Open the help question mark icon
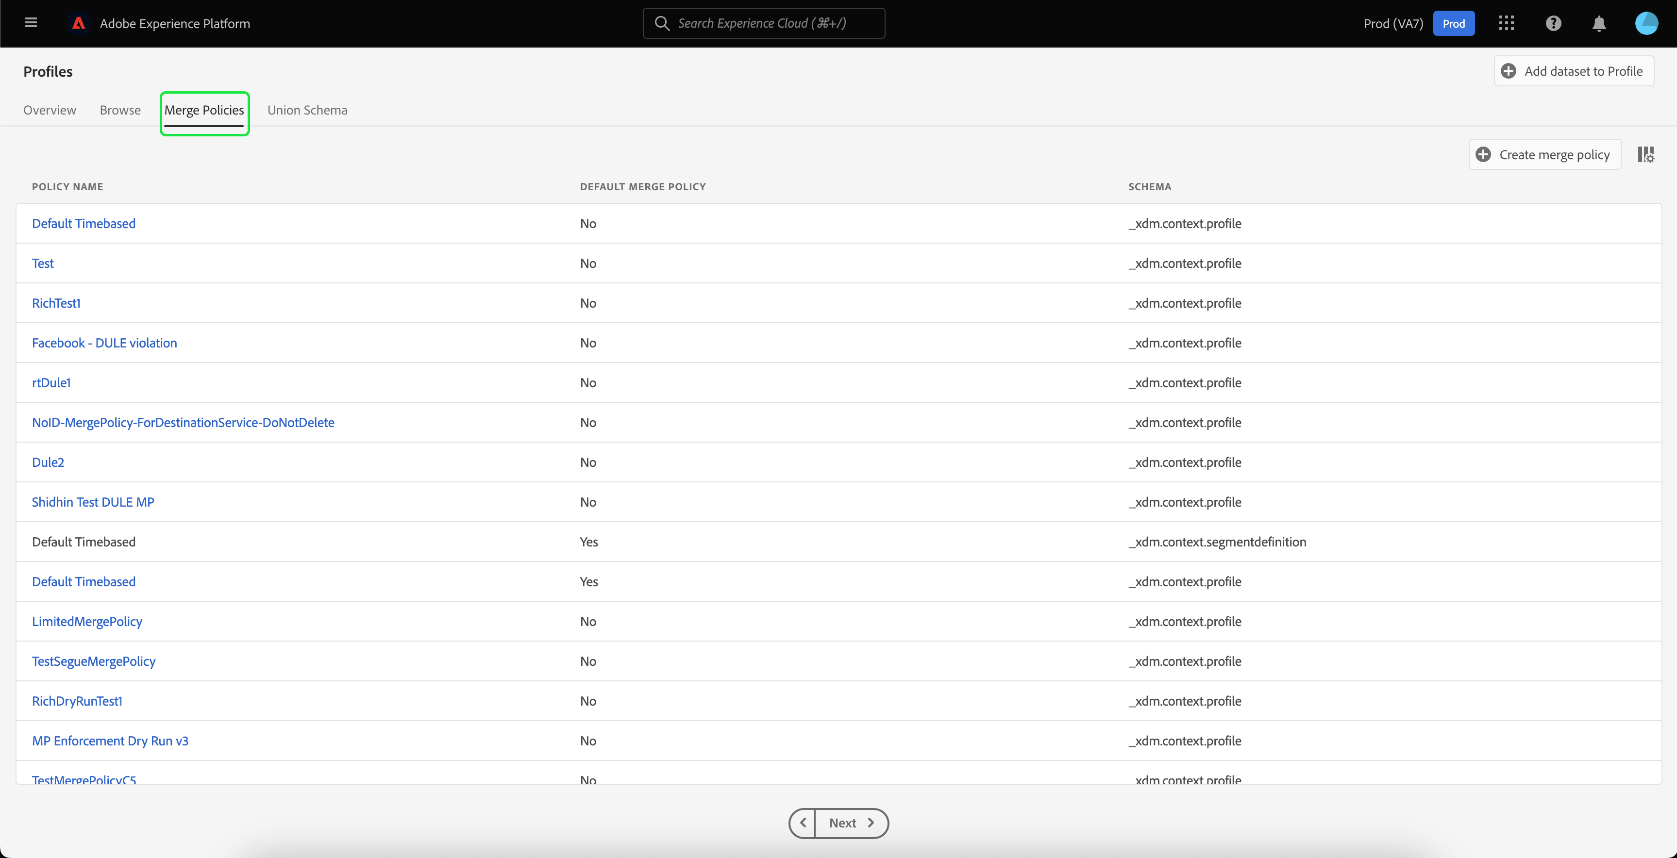 (x=1553, y=23)
